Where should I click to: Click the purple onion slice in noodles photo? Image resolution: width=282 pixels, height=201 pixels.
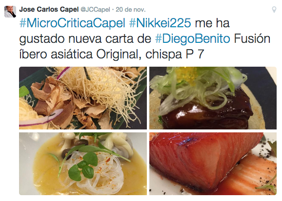pos(41,117)
